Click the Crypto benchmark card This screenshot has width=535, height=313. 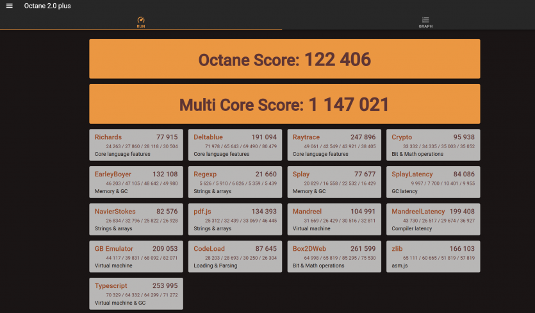433,145
